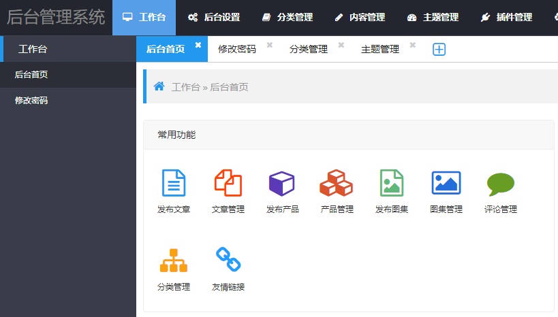This screenshot has height=317, width=558.
Task: Click the dashboard icon beside 主题管理 in top nav
Action: tap(412, 18)
